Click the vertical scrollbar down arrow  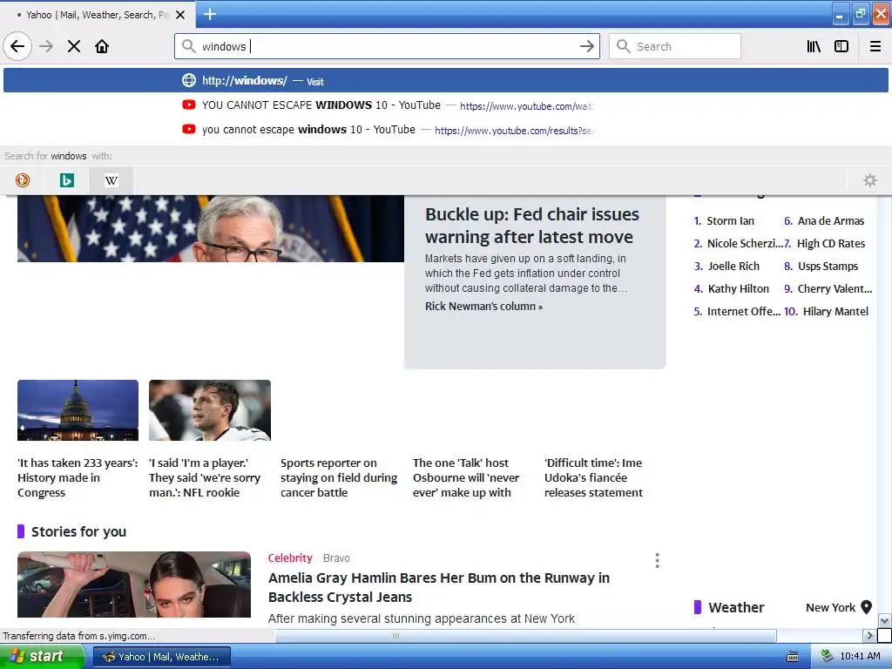tap(885, 620)
